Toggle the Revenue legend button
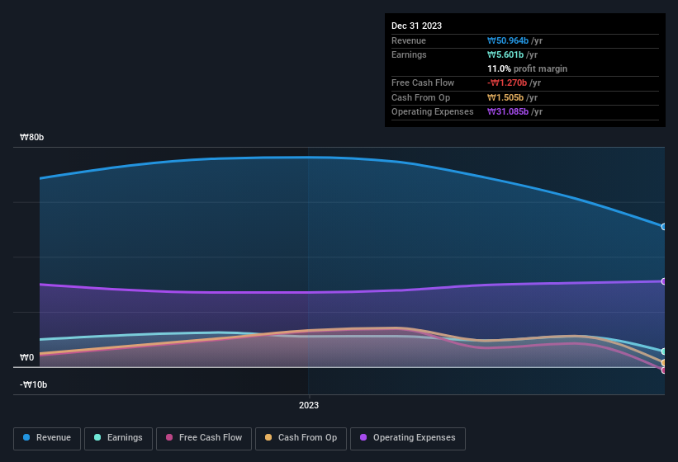 pyautogui.click(x=47, y=439)
